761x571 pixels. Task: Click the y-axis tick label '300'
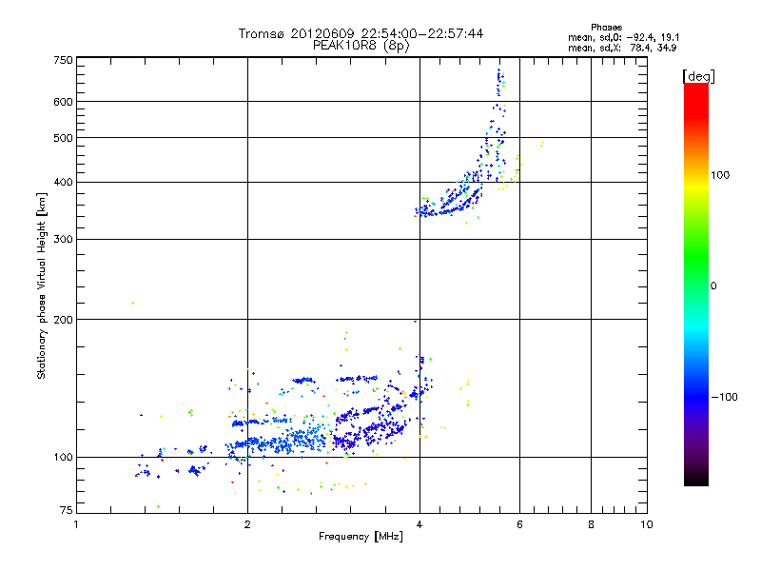(63, 239)
